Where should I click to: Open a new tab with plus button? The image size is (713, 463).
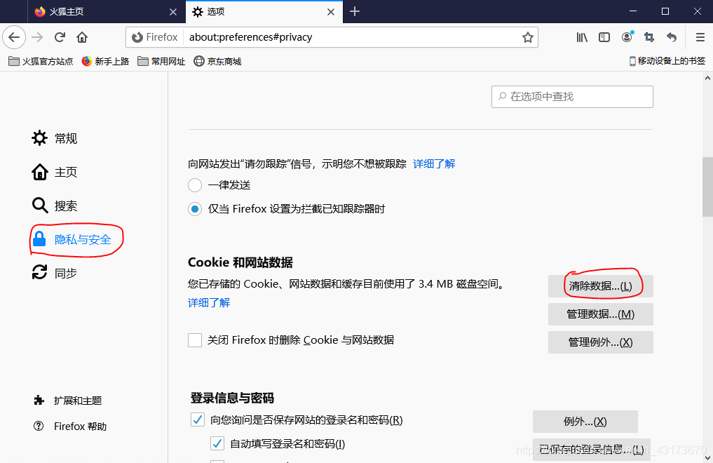tap(355, 11)
